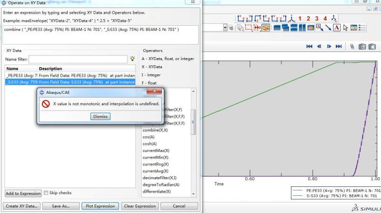The image size is (381, 213).
Task: Choose the differentiate(X) operator
Action: 157,192
